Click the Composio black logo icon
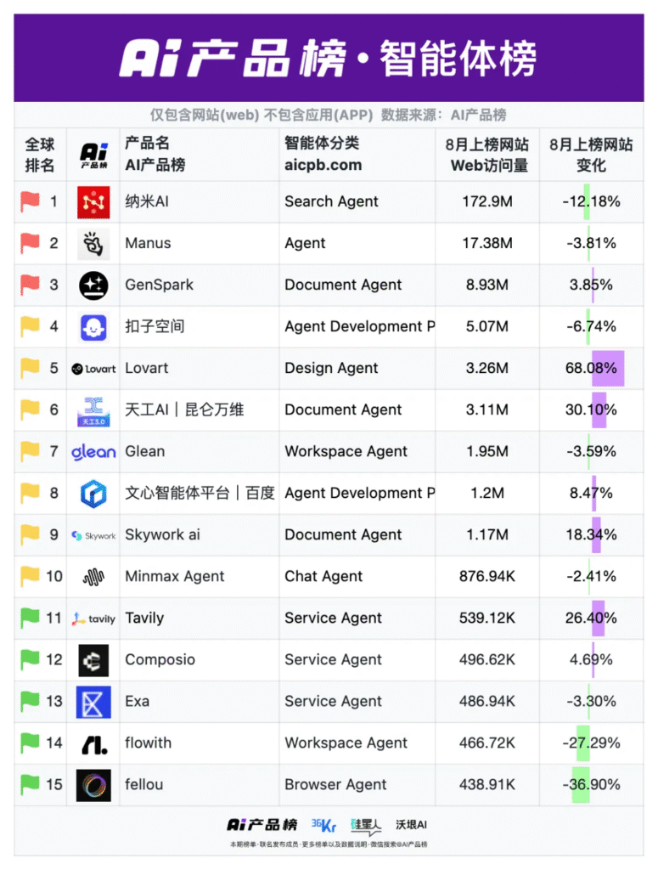This screenshot has height=870, width=658. pos(93,660)
